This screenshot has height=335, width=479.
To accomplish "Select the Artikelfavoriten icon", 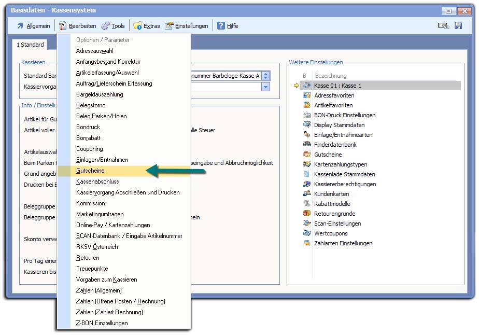I will point(307,105).
